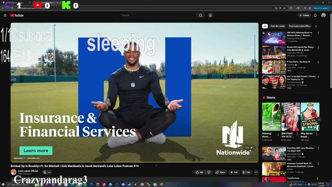Click the video title Bricked Up In Brooklyn
This screenshot has width=332, height=187.
pyautogui.click(x=74, y=166)
